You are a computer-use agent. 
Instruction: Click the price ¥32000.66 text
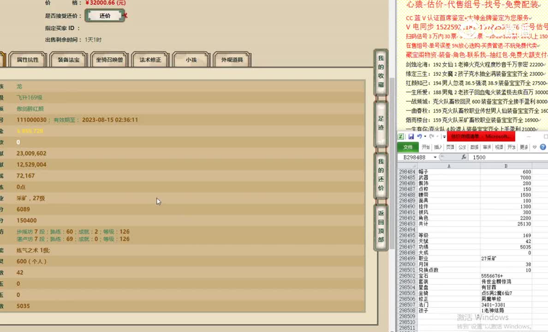[106, 3]
